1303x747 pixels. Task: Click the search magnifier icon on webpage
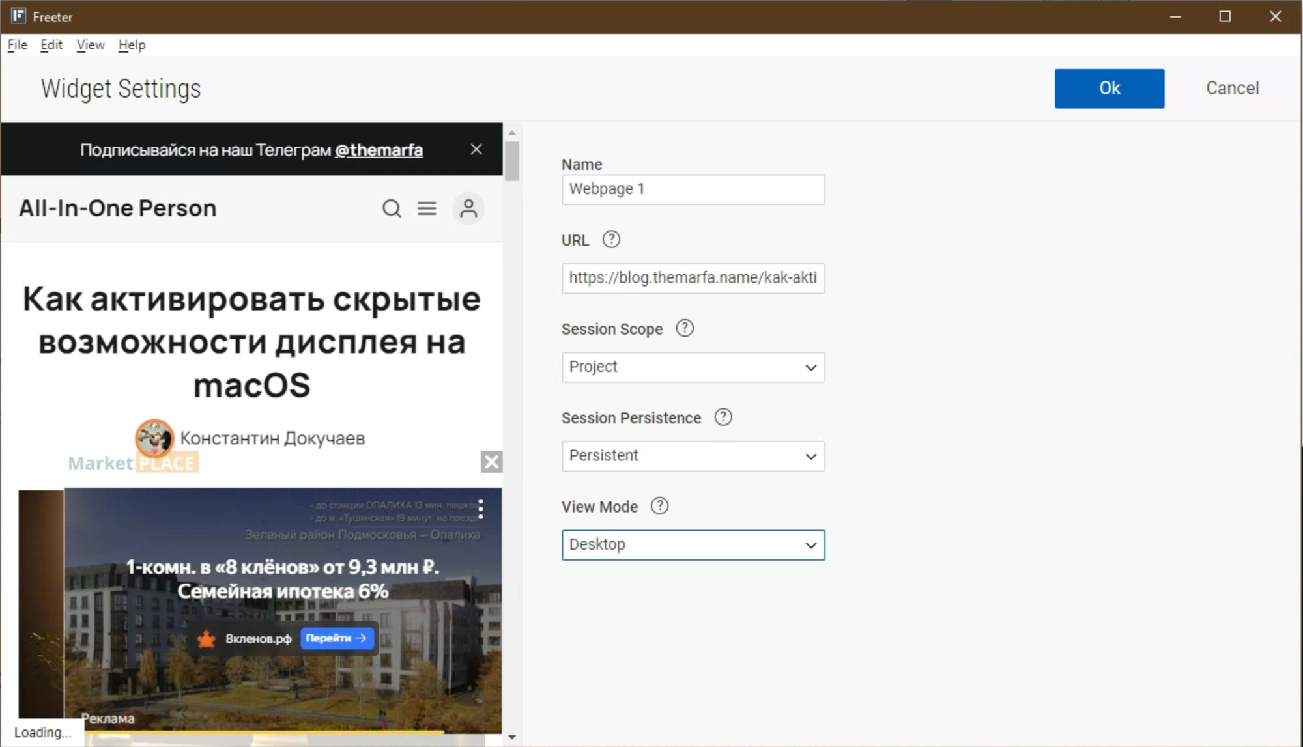tap(391, 208)
